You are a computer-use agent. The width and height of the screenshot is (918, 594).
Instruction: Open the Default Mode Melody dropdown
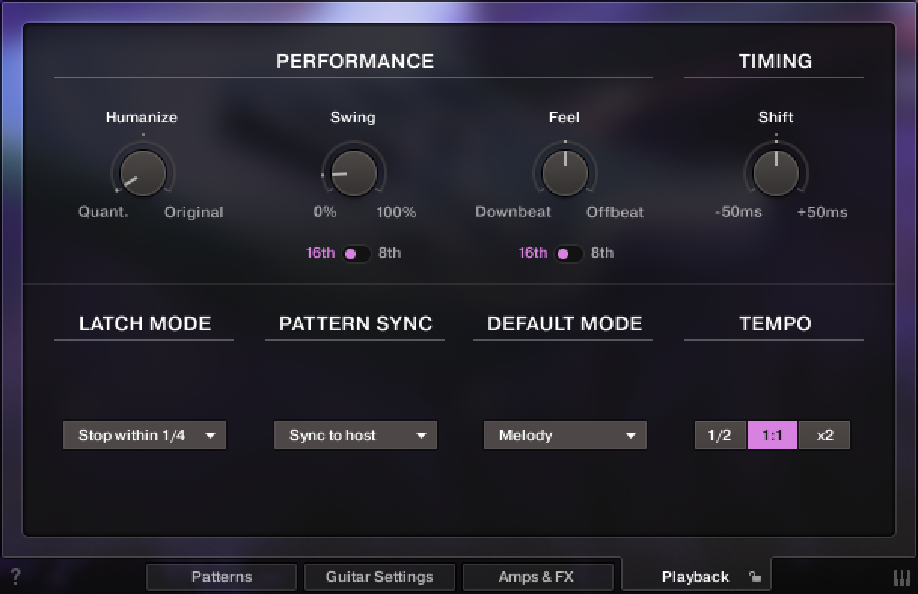[565, 435]
